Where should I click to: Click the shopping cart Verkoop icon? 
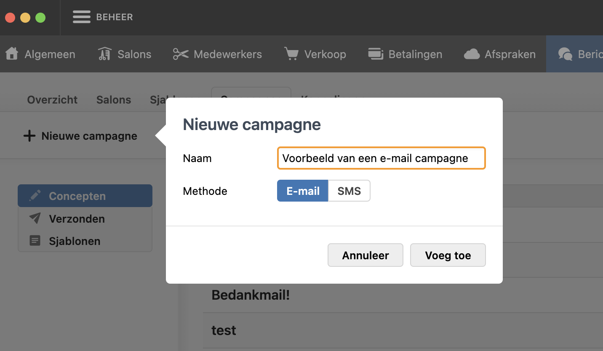tap(291, 54)
